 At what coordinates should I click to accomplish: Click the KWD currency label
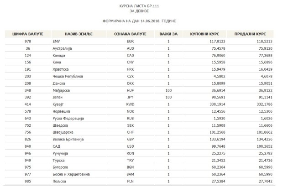click(x=130, y=104)
